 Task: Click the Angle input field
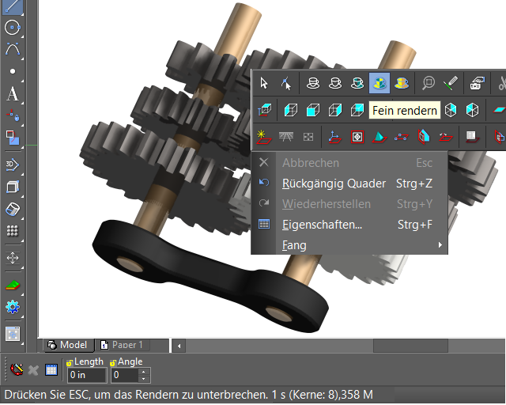click(x=125, y=375)
